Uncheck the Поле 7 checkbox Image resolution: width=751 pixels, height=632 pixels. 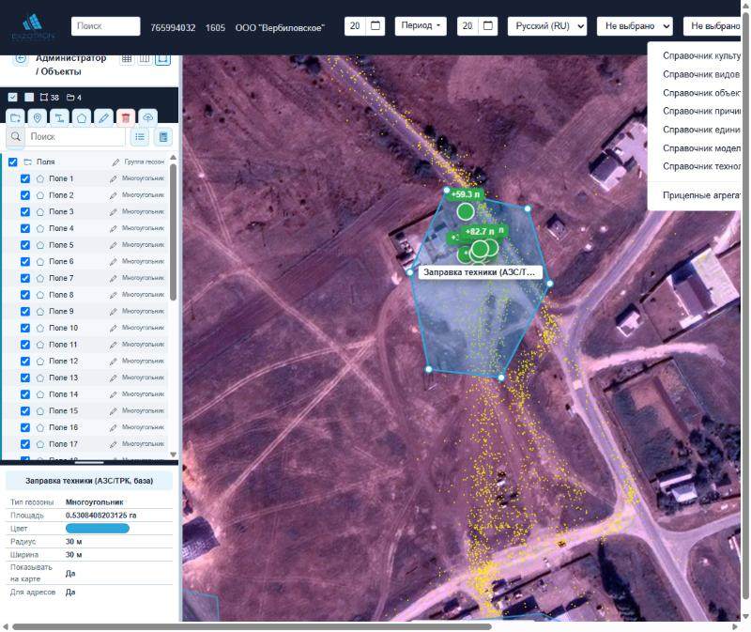click(x=25, y=278)
